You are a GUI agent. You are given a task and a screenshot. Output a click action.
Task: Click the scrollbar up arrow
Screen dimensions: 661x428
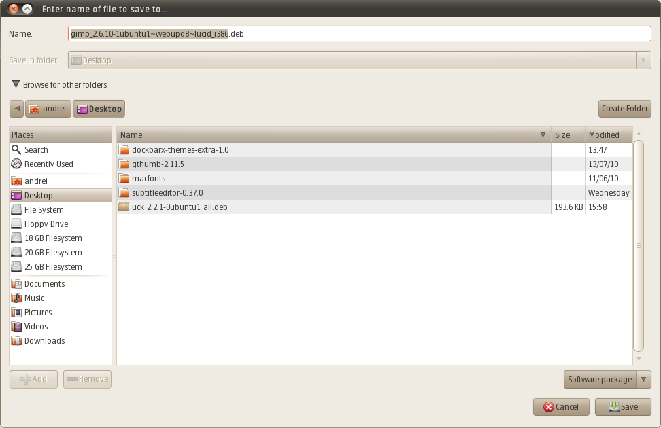[x=639, y=133]
